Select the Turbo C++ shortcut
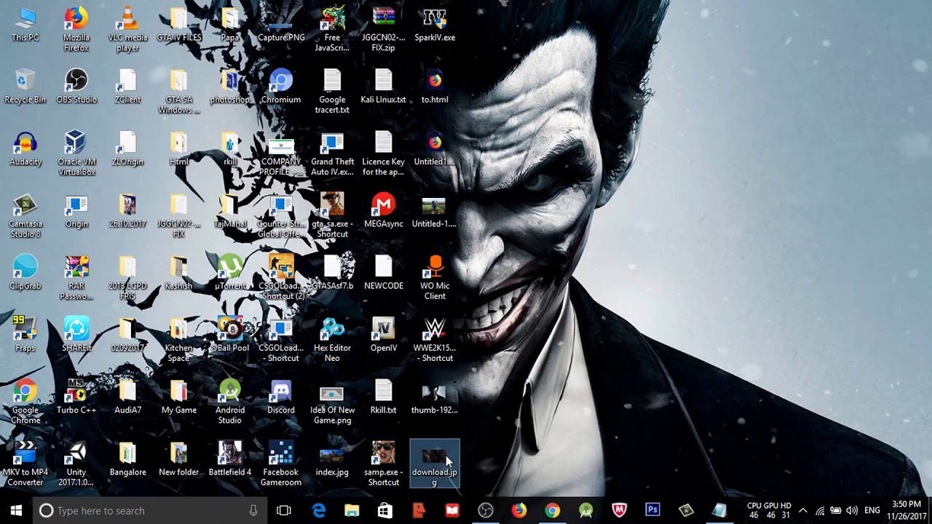Viewport: 932px width, 524px height. 76,397
